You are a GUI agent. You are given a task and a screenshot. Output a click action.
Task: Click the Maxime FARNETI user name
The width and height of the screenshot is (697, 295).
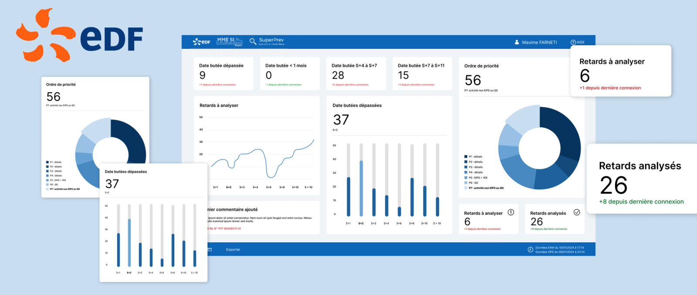[x=539, y=42]
